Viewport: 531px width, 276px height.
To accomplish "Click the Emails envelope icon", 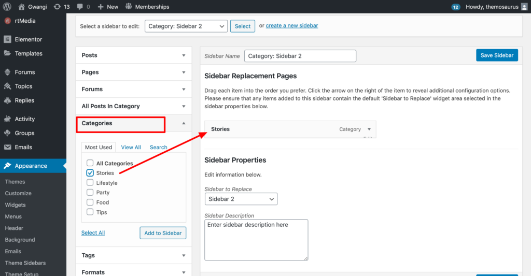I will (7, 147).
